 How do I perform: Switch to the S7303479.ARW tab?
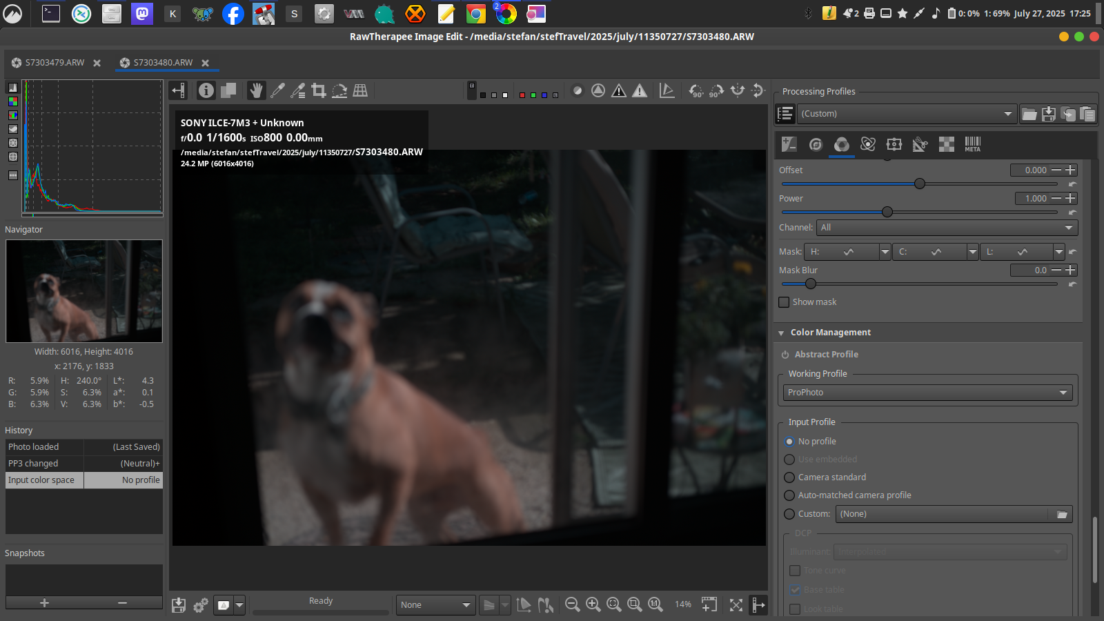click(55, 63)
